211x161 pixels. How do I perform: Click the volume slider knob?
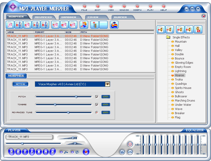coord(73,138)
